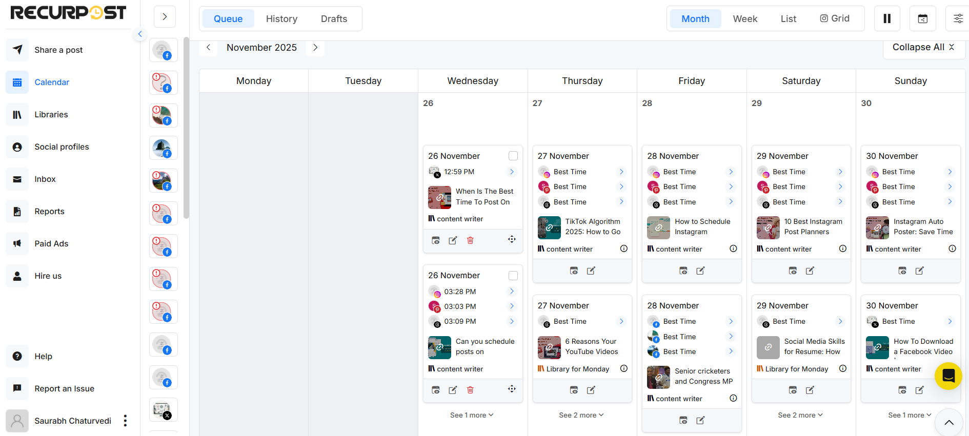The width and height of the screenshot is (969, 436).
Task: Preview the 'When Is The Best Time' post
Action: point(436,240)
